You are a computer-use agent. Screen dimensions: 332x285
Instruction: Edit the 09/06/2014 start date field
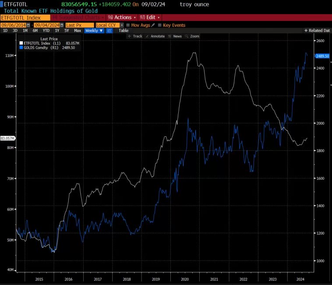14,25
